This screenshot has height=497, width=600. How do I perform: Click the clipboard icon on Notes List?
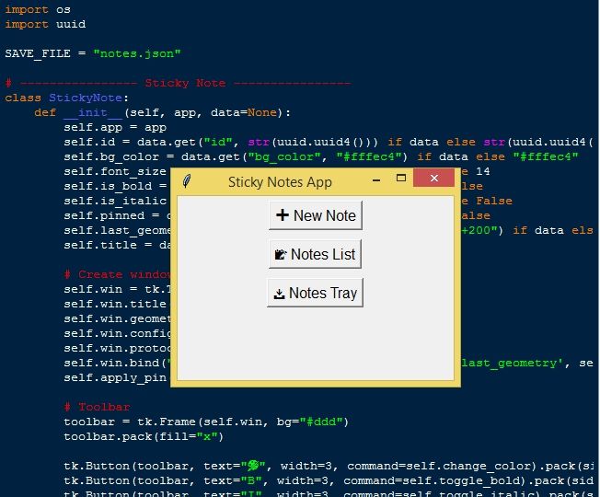pyautogui.click(x=281, y=255)
